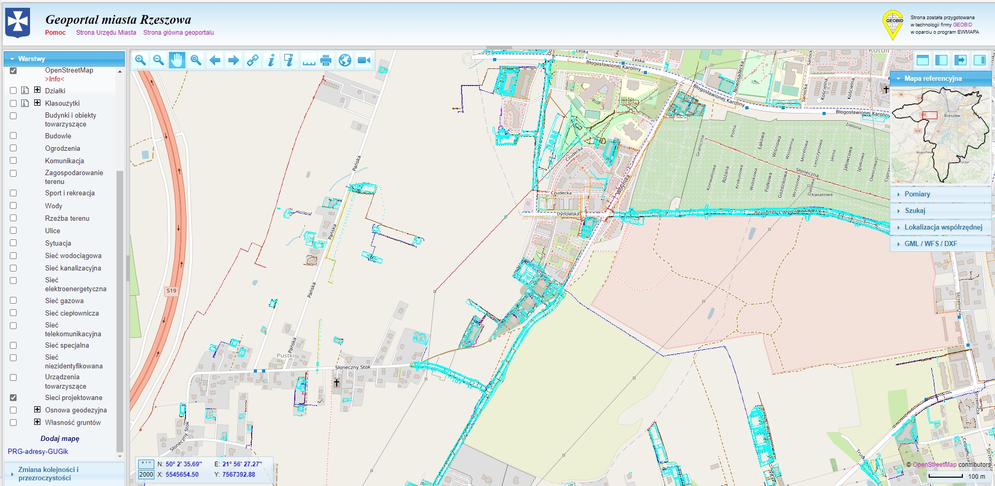Select the zoom in magnifier tool
The width and height of the screenshot is (995, 486).
tap(140, 60)
